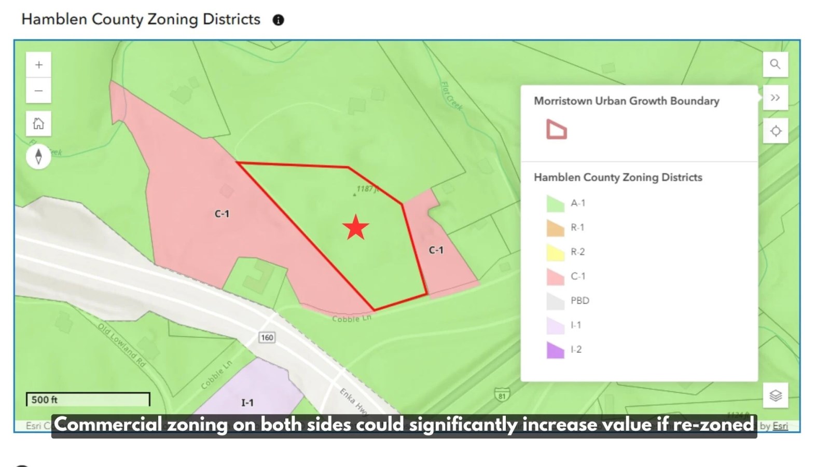This screenshot has width=830, height=467.
Task: Click the C-1 pink legend swatch
Action: (555, 277)
